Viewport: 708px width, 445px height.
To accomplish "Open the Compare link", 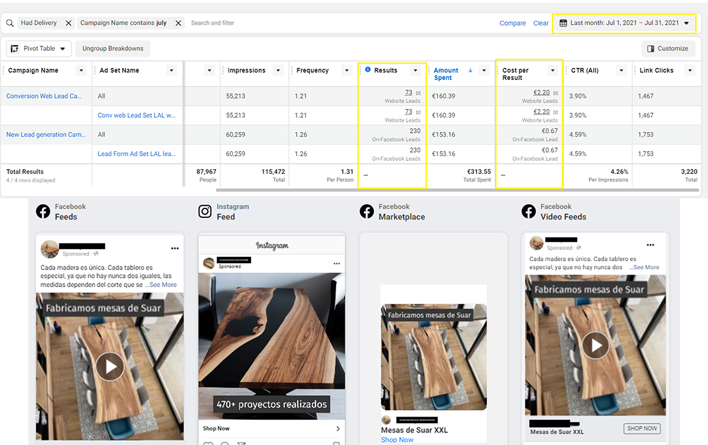I will point(512,23).
